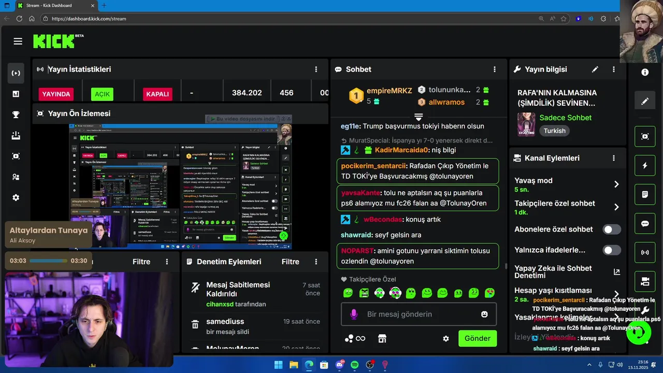Click trash icon next to samediuss entry
The width and height of the screenshot is (663, 373).
195,325
